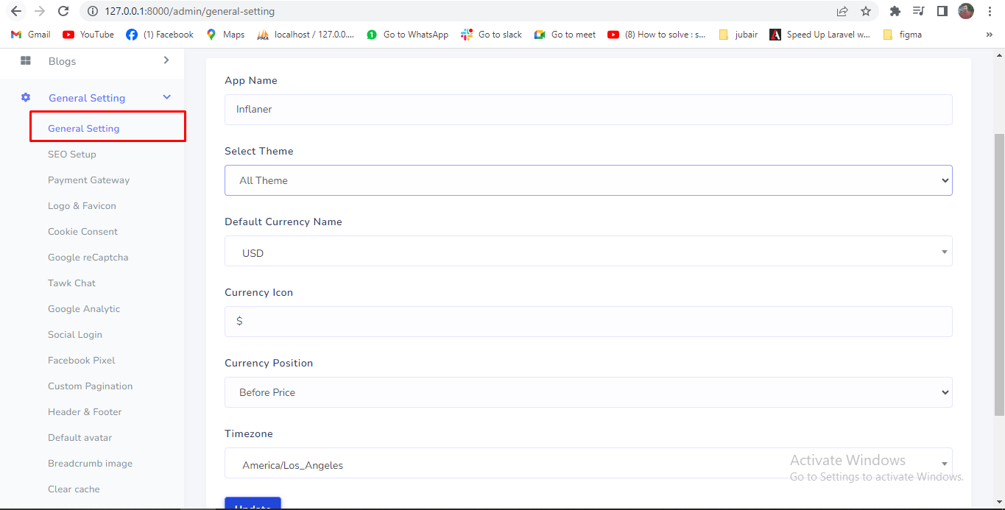This screenshot has height=510, width=1005.
Task: Bookmark this page with star icon
Action: pos(866,11)
